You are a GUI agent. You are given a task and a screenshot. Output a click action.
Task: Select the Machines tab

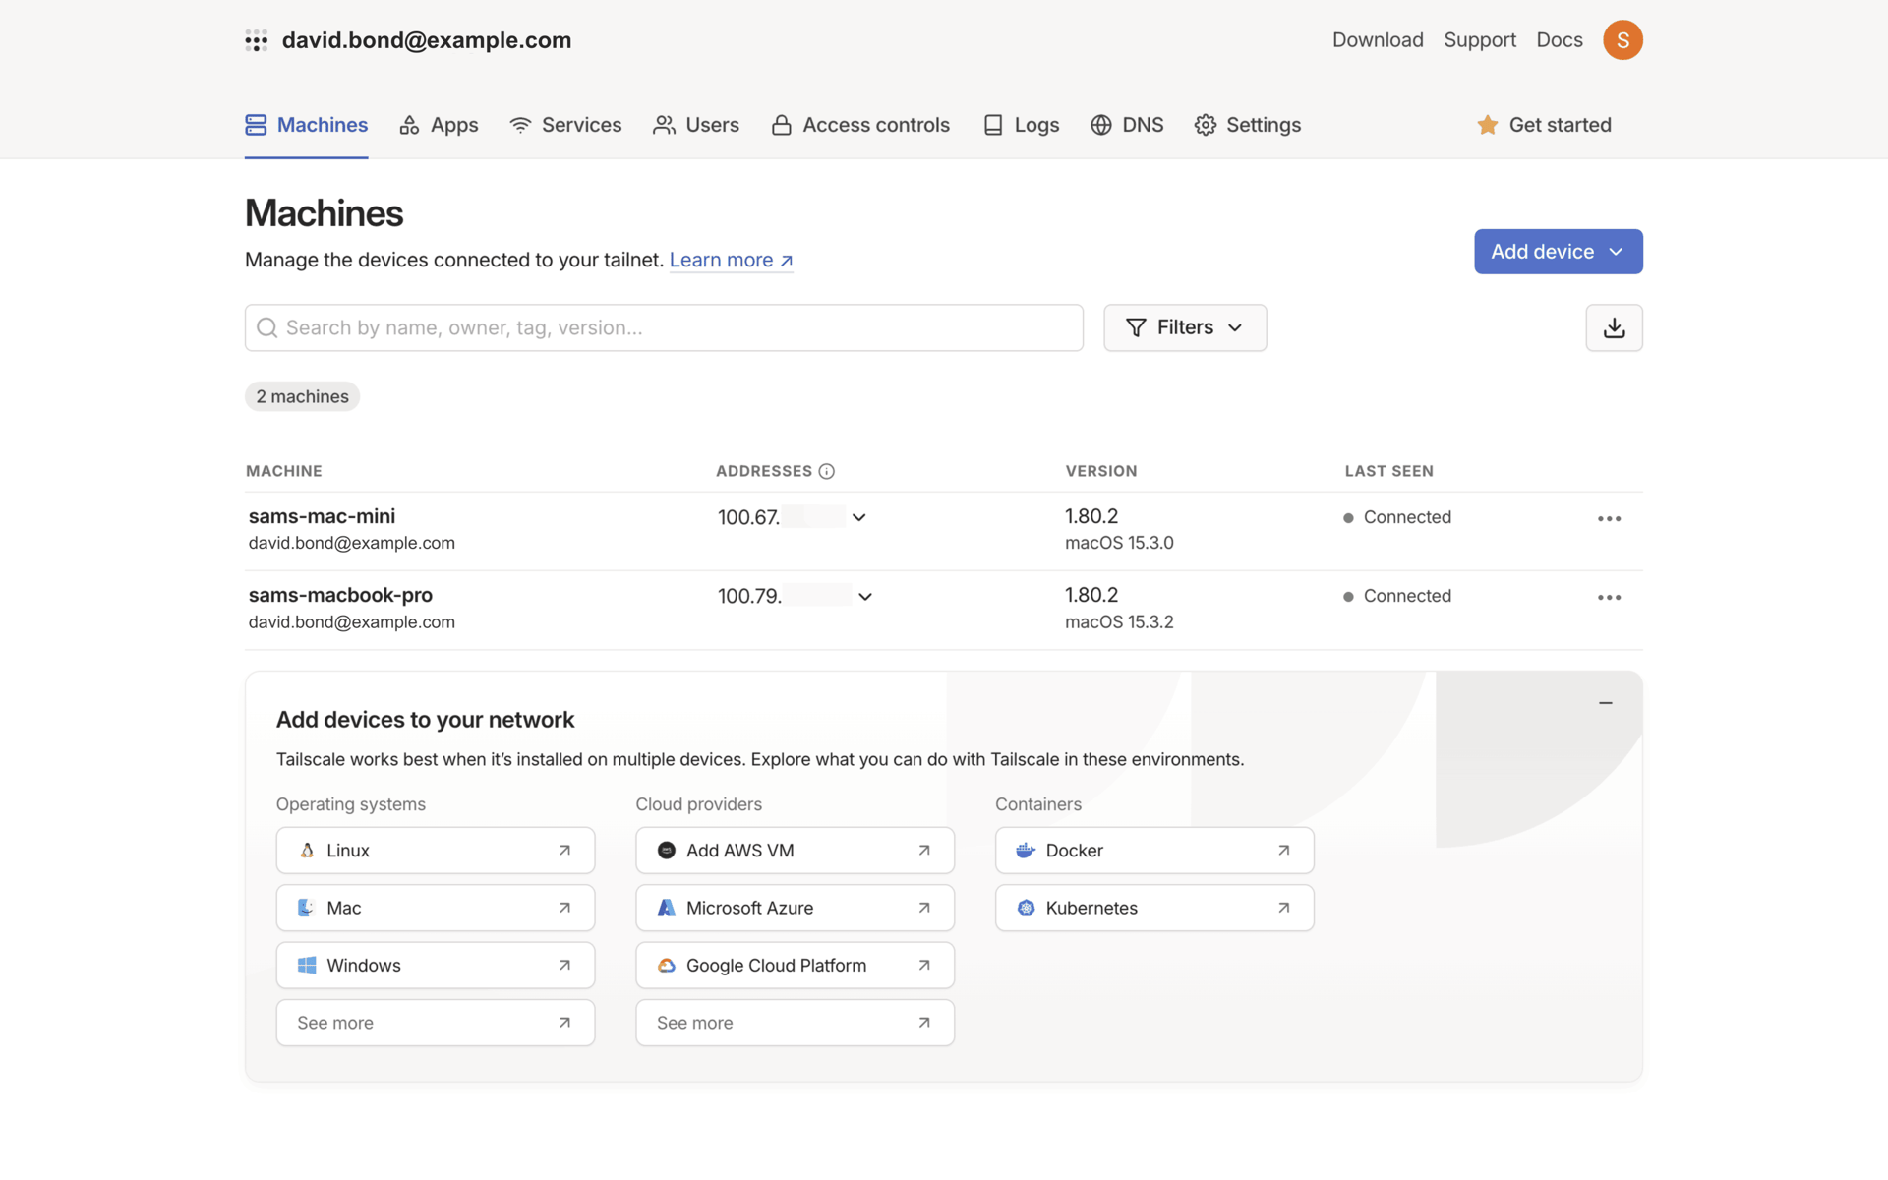coord(306,125)
